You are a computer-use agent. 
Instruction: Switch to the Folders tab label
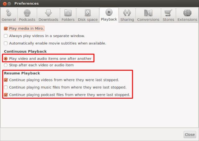click(68, 20)
